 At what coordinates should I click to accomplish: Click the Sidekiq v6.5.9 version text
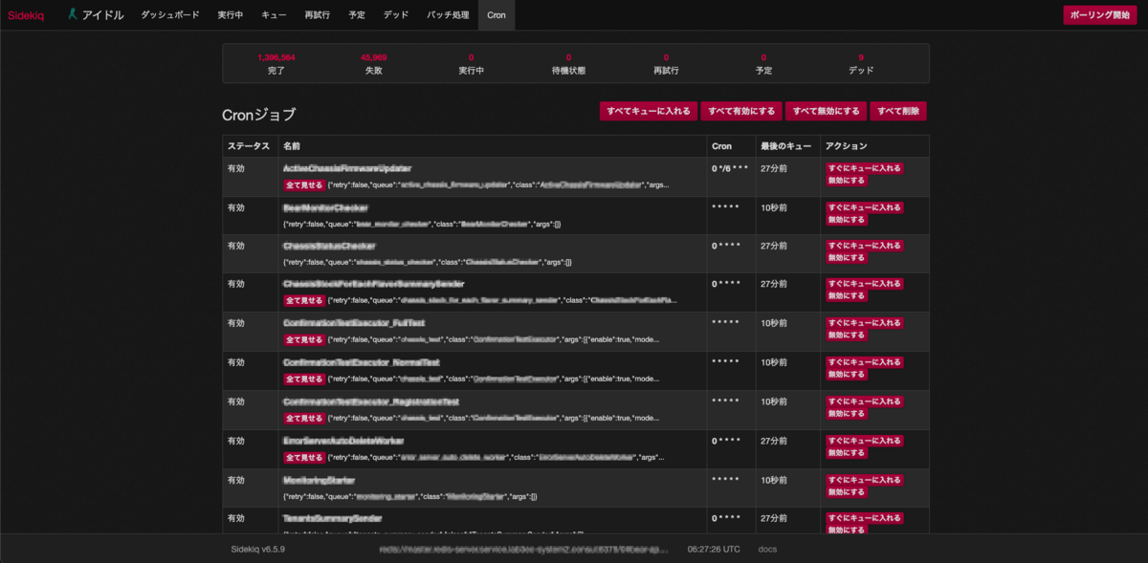[258, 550]
